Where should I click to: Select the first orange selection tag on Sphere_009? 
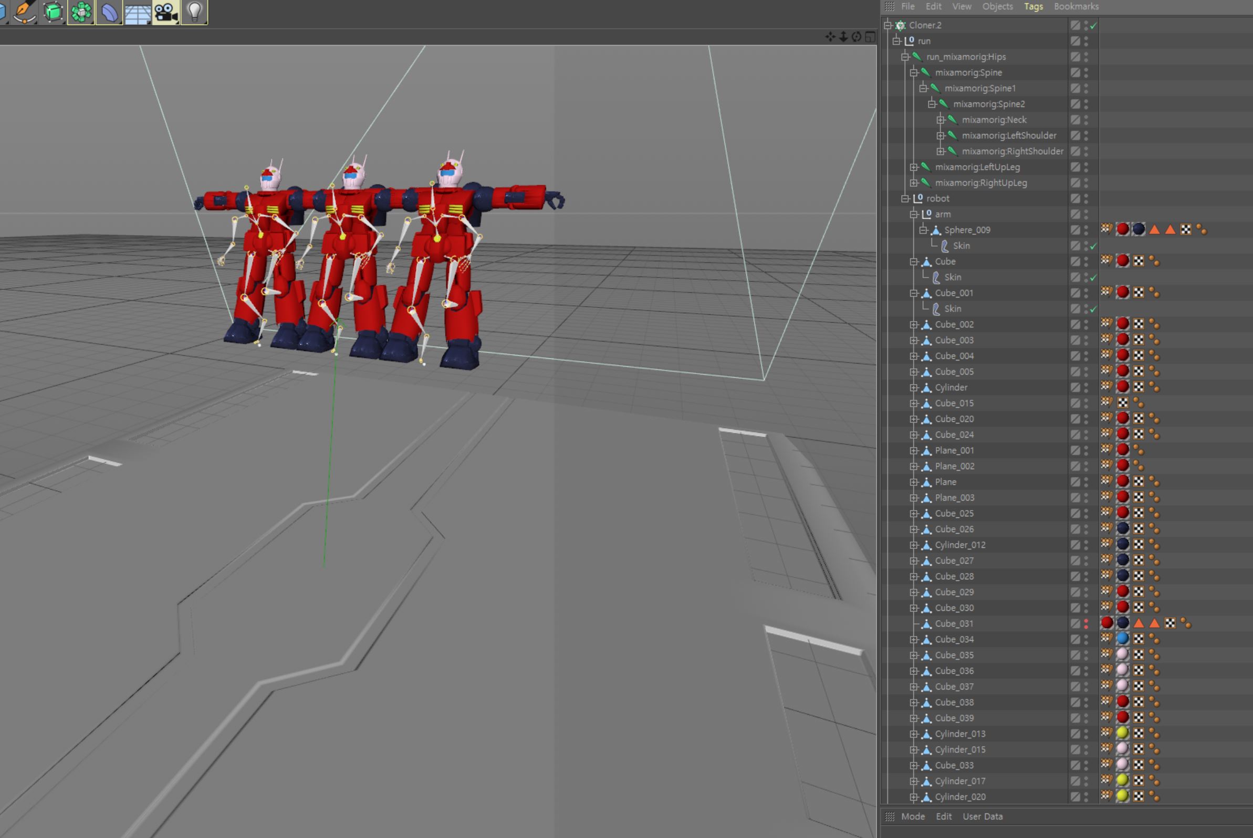click(x=1155, y=230)
